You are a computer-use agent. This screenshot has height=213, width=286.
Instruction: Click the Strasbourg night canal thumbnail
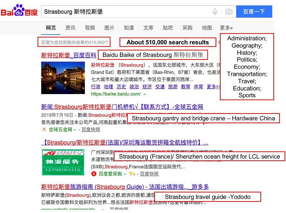point(63,78)
